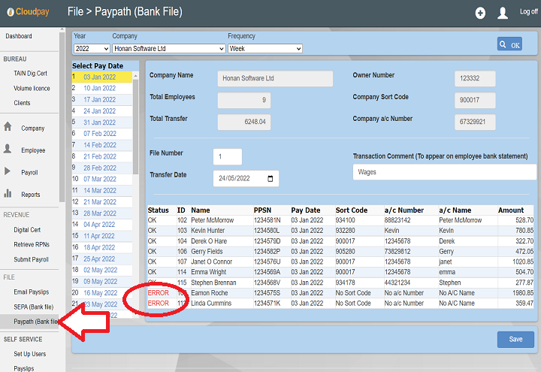Expand the Frequency dropdown set to Week
The image size is (541, 372).
[x=264, y=48]
